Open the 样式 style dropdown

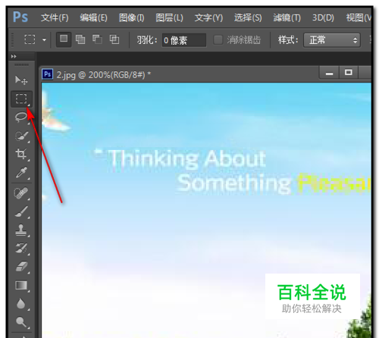[332, 40]
